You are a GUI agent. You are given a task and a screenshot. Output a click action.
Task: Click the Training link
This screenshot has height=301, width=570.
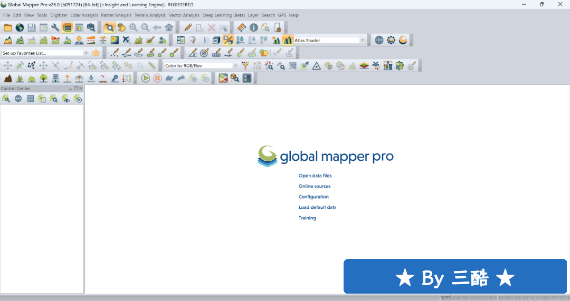click(x=307, y=218)
